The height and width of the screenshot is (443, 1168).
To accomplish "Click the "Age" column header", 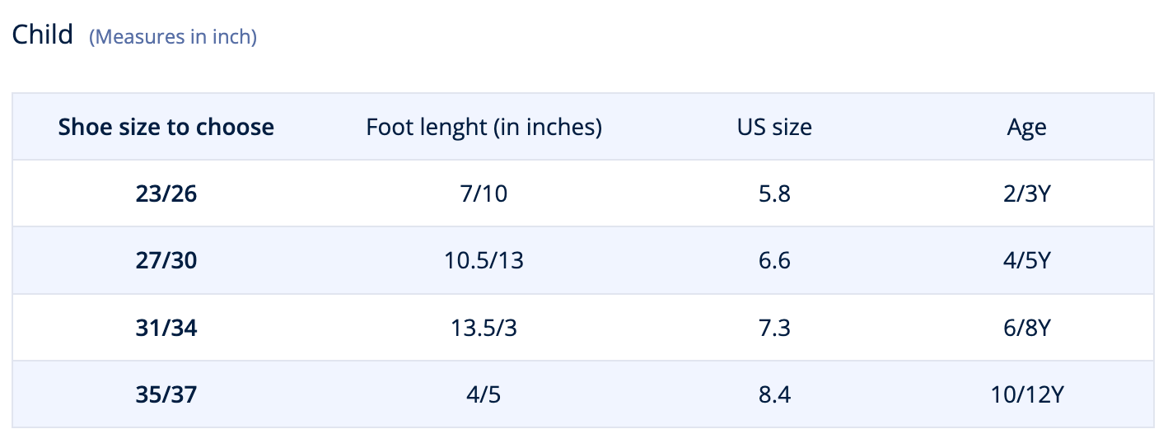I will [1026, 127].
